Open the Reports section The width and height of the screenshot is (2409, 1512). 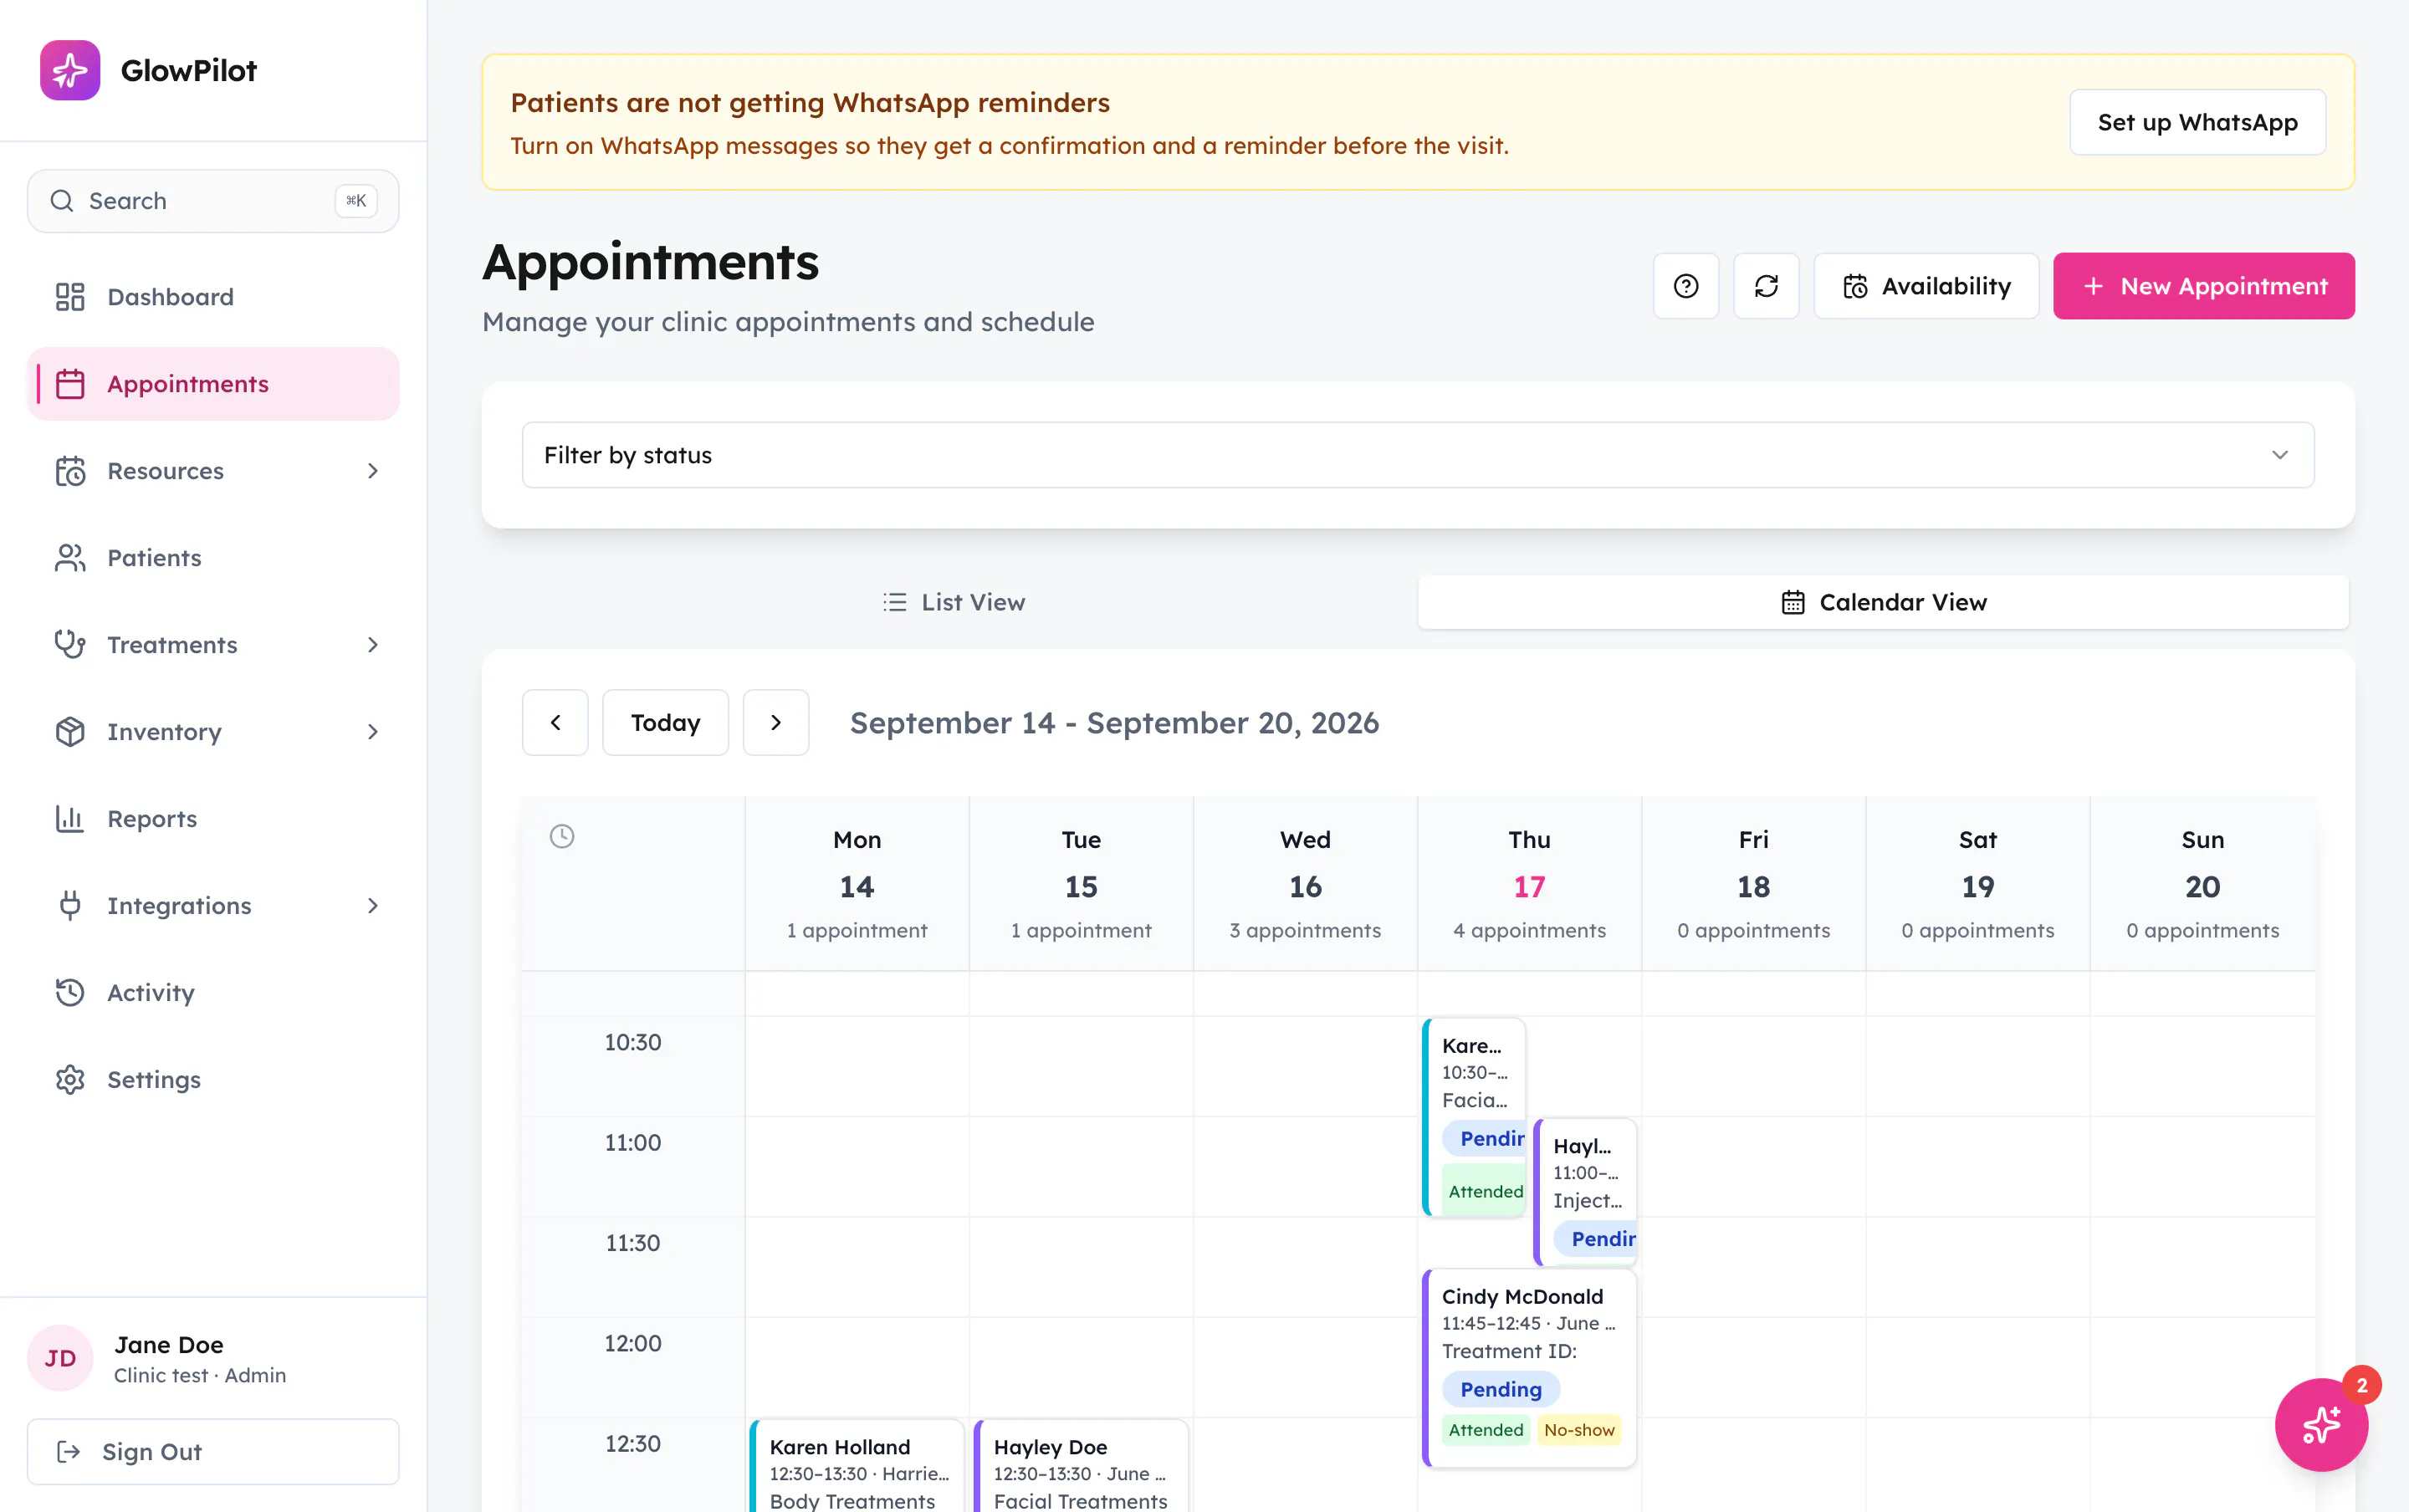point(213,819)
